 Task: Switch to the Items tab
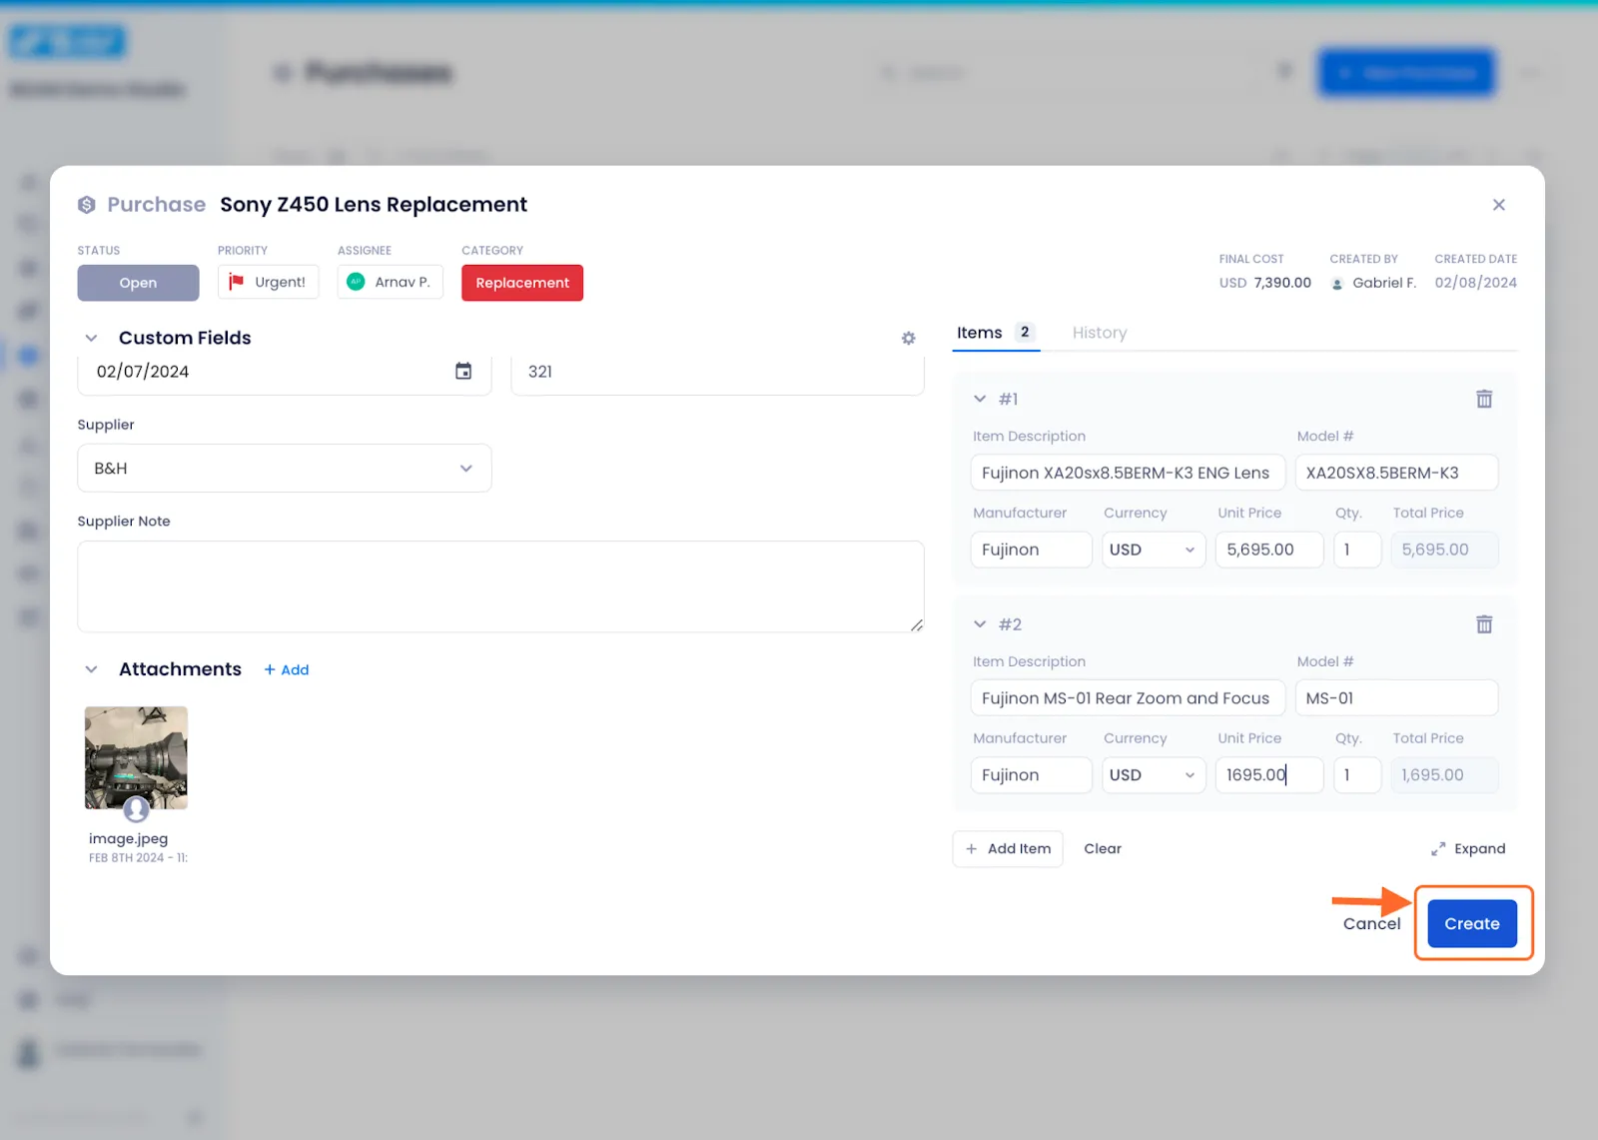(995, 333)
